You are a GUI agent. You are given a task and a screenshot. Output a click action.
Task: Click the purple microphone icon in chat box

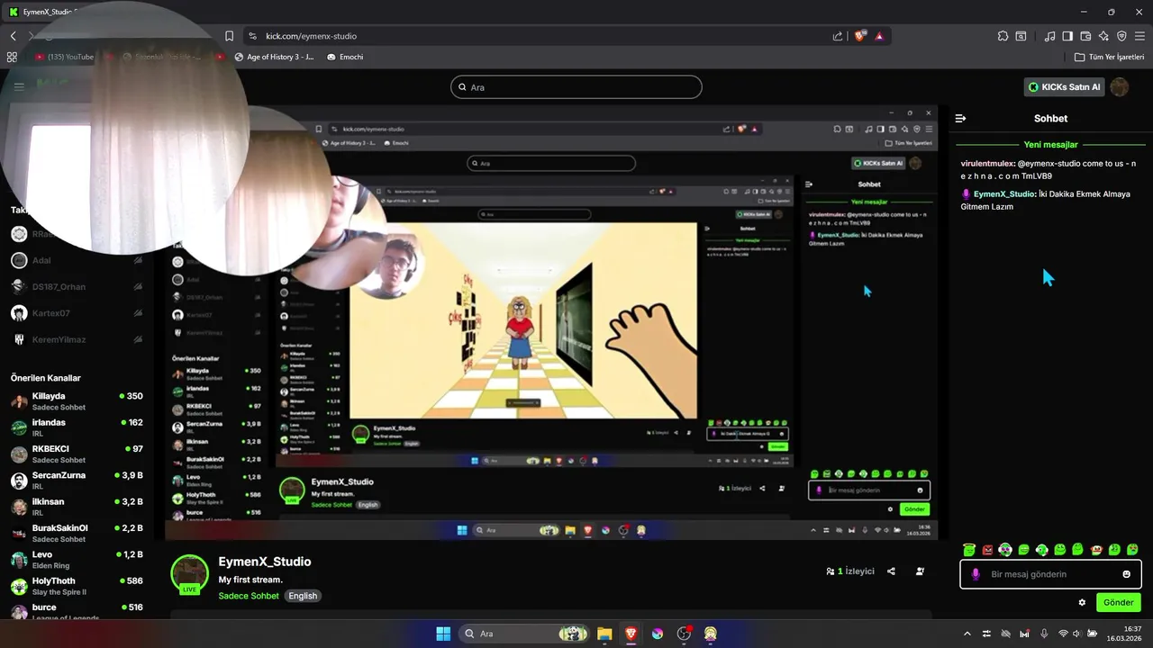tap(976, 574)
